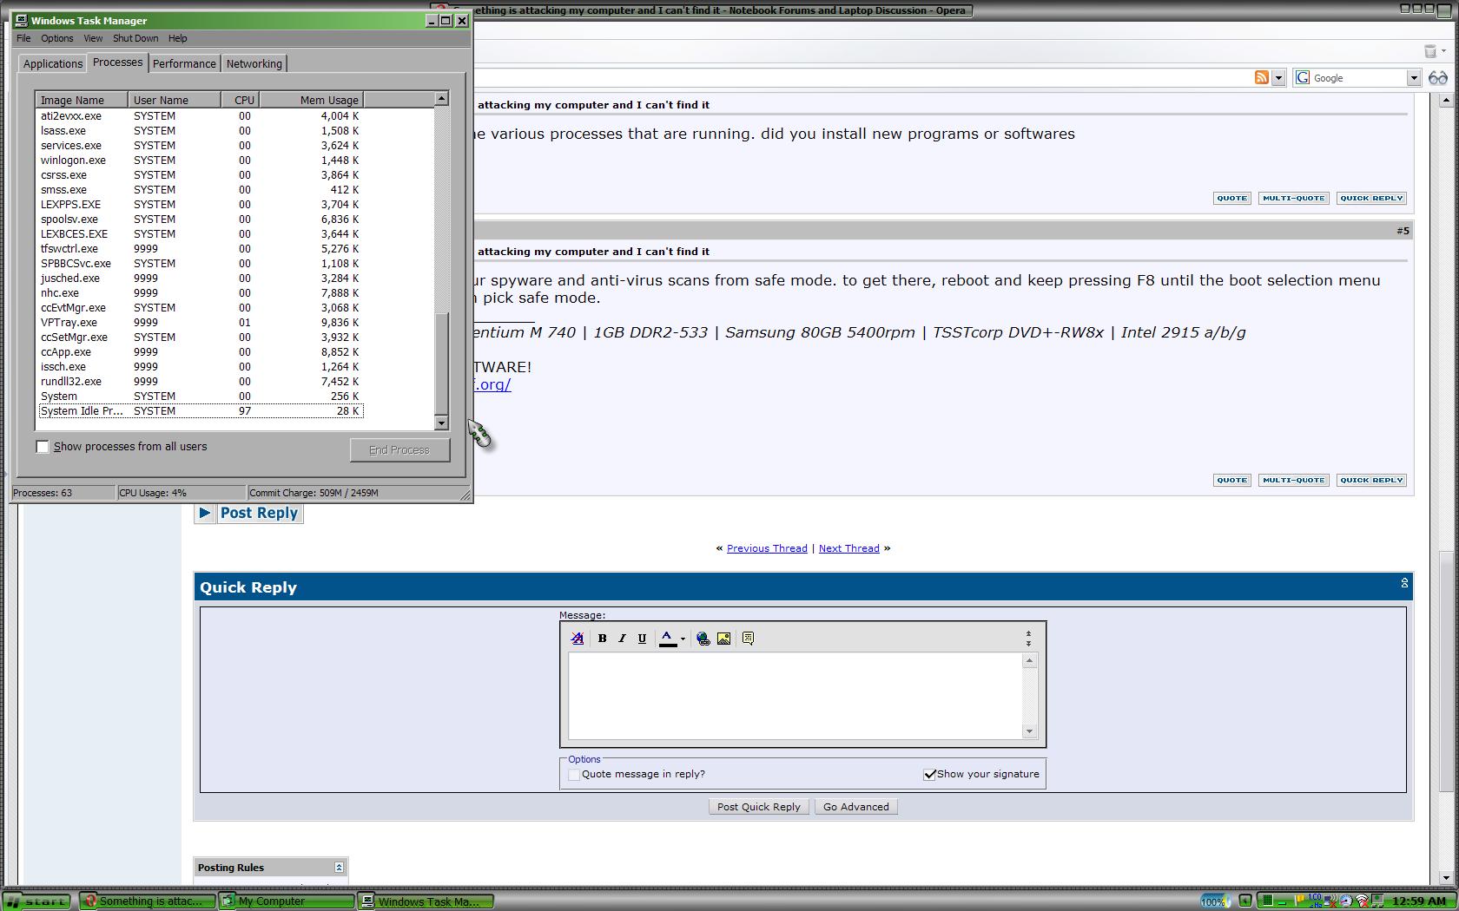
Task: Click the Opera closed tabs trash can icon
Action: pyautogui.click(x=1429, y=51)
